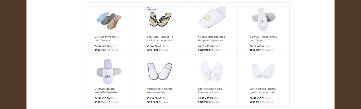
Task: Click the white slipper with blue printed logo
Action: (x=108, y=71)
